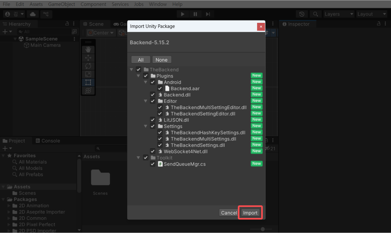Select the Scale tool in Scene toolbar

88,74
